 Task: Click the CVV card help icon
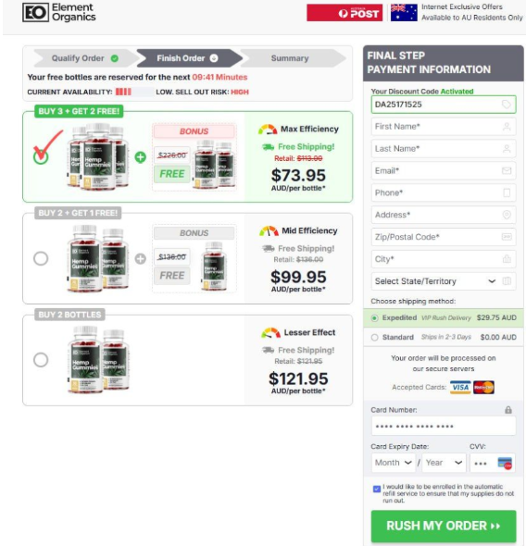505,463
